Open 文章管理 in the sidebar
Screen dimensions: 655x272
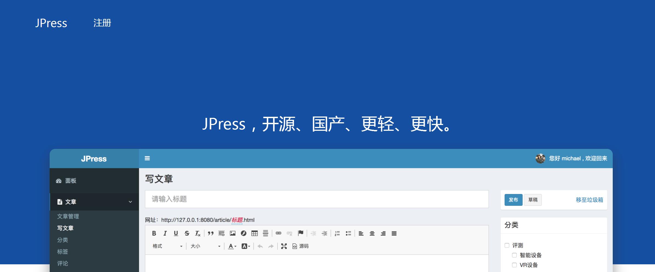[68, 217]
